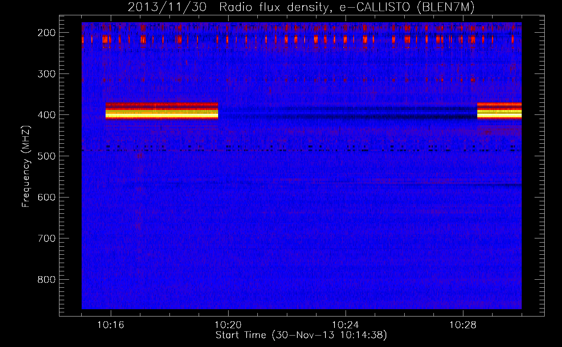Click the plot title "Radio flux density, e-CALLISTO (BLEN7M)"

347,7
